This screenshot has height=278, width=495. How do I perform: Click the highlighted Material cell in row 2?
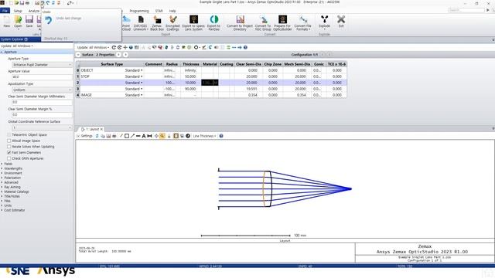(x=210, y=83)
